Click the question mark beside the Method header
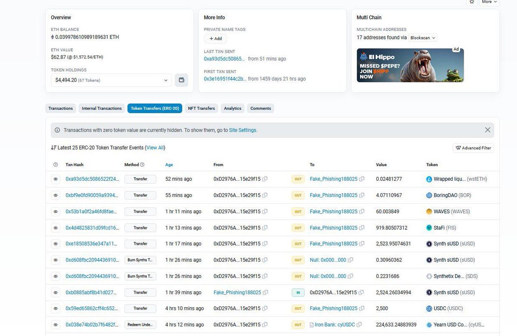The width and height of the screenshot is (517, 336). click(142, 164)
